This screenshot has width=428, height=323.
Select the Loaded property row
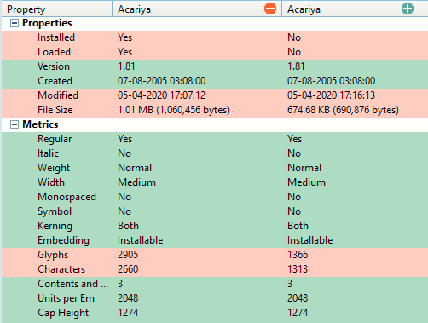[x=215, y=52]
